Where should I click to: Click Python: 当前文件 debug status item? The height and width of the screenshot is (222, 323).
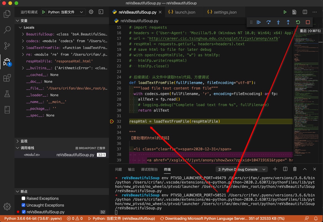coord(122,219)
